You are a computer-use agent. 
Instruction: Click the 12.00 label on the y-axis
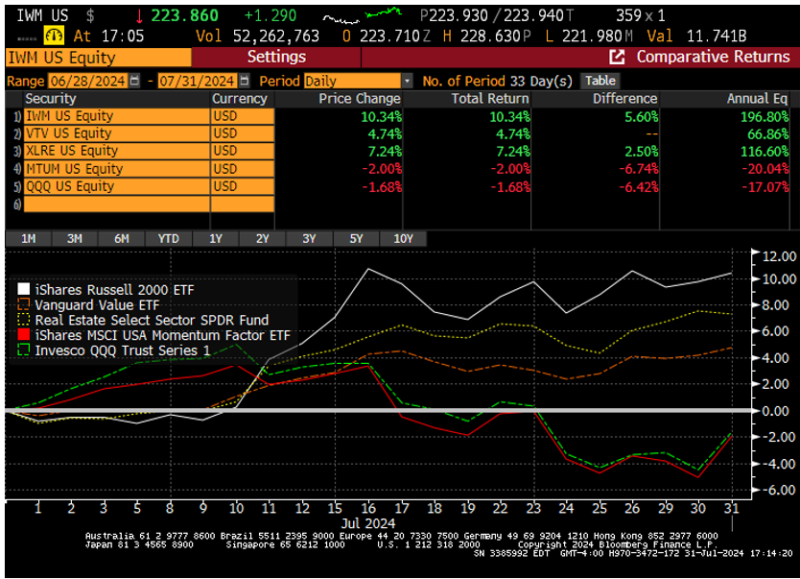click(x=779, y=255)
